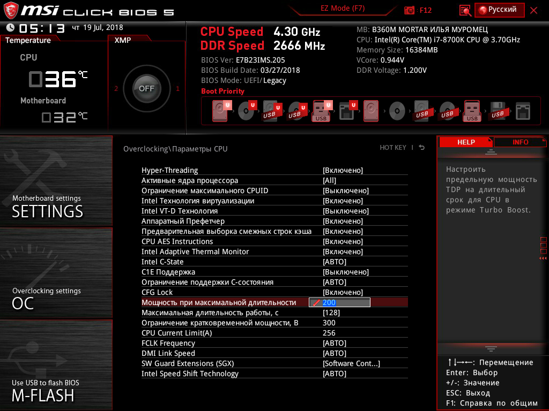The height and width of the screenshot is (411, 549).
Task: Open the Русский language selector
Action: [500, 10]
